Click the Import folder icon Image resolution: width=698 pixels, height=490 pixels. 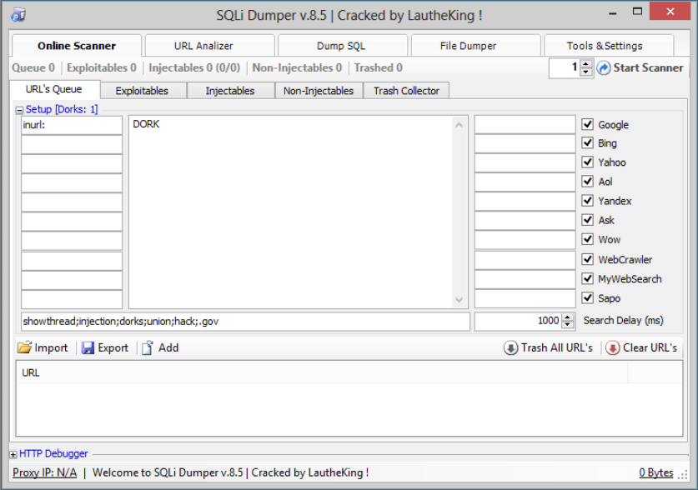pos(24,347)
